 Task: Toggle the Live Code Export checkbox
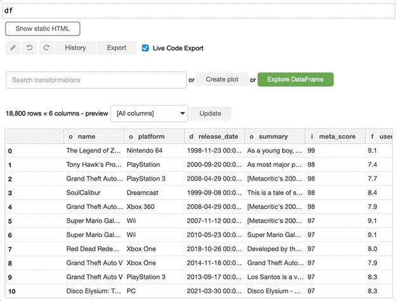146,48
